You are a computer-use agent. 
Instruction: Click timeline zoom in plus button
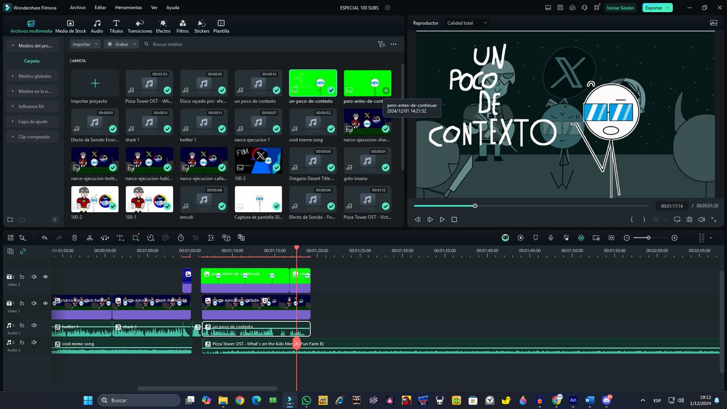[674, 238]
